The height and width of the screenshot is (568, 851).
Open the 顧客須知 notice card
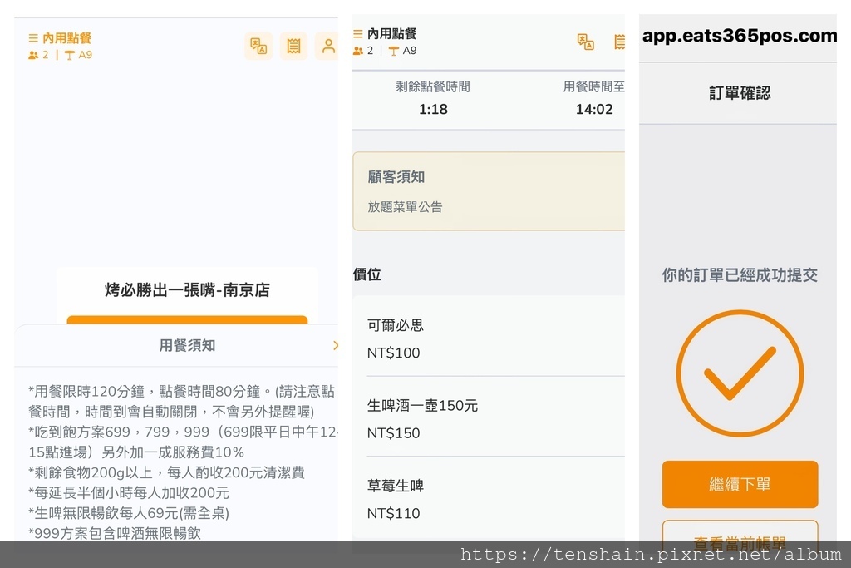point(489,191)
